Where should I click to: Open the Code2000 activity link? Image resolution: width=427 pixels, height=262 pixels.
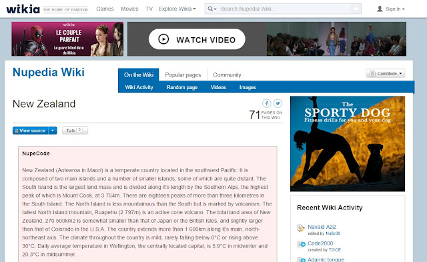320,243
